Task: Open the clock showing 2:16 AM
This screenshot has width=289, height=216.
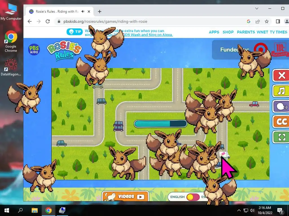Action: click(x=265, y=210)
